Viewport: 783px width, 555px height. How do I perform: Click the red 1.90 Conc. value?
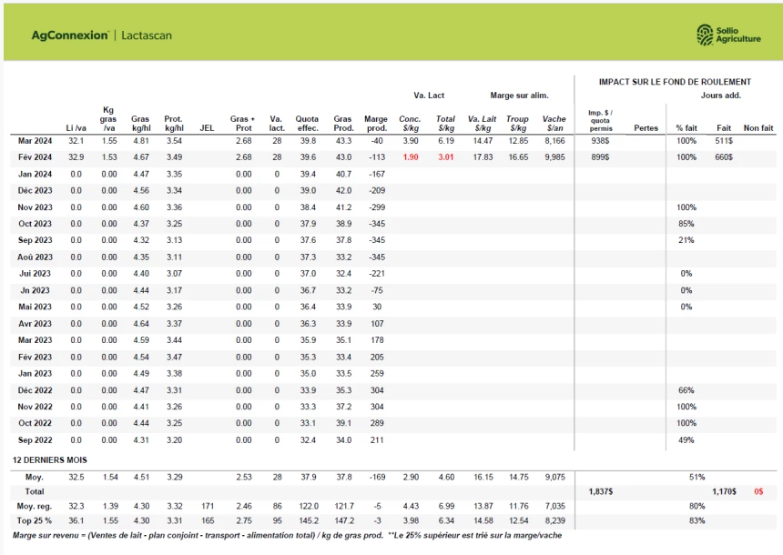point(410,157)
